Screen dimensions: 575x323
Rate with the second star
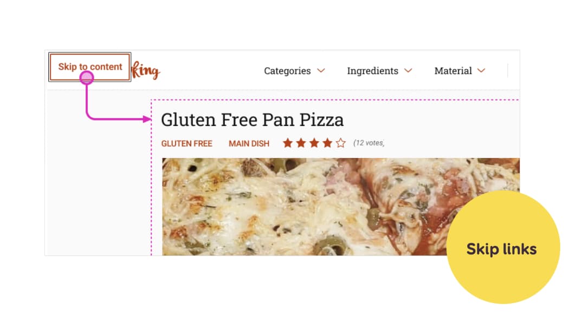(301, 143)
